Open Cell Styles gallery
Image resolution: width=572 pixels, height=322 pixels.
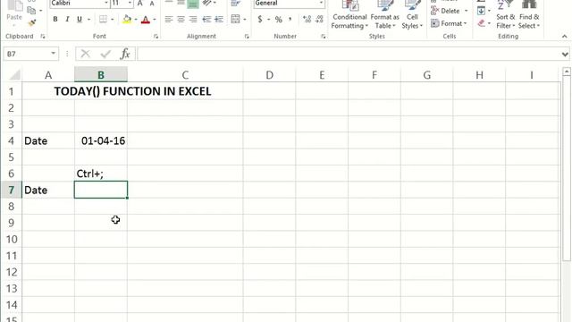[412, 15]
